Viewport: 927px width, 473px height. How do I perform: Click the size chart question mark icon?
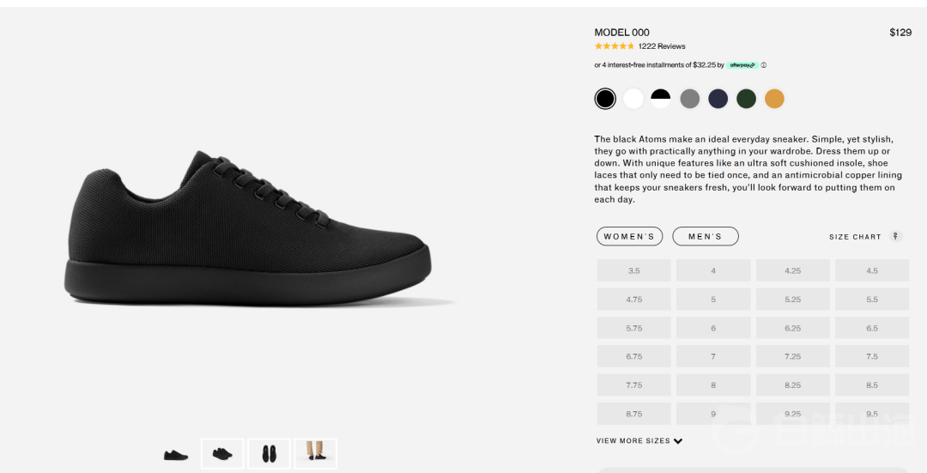(x=895, y=236)
